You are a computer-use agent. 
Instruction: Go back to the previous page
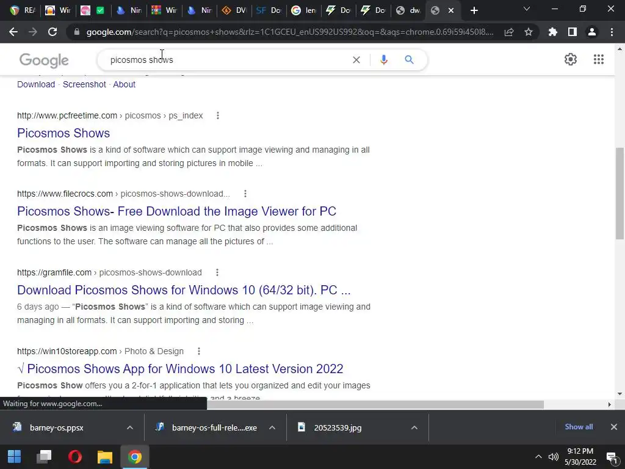coord(13,32)
